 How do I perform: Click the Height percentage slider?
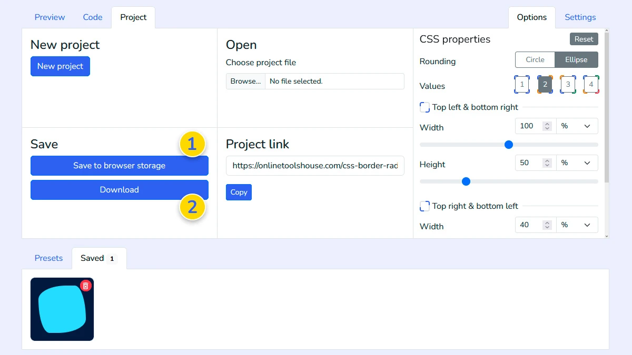pos(466,181)
